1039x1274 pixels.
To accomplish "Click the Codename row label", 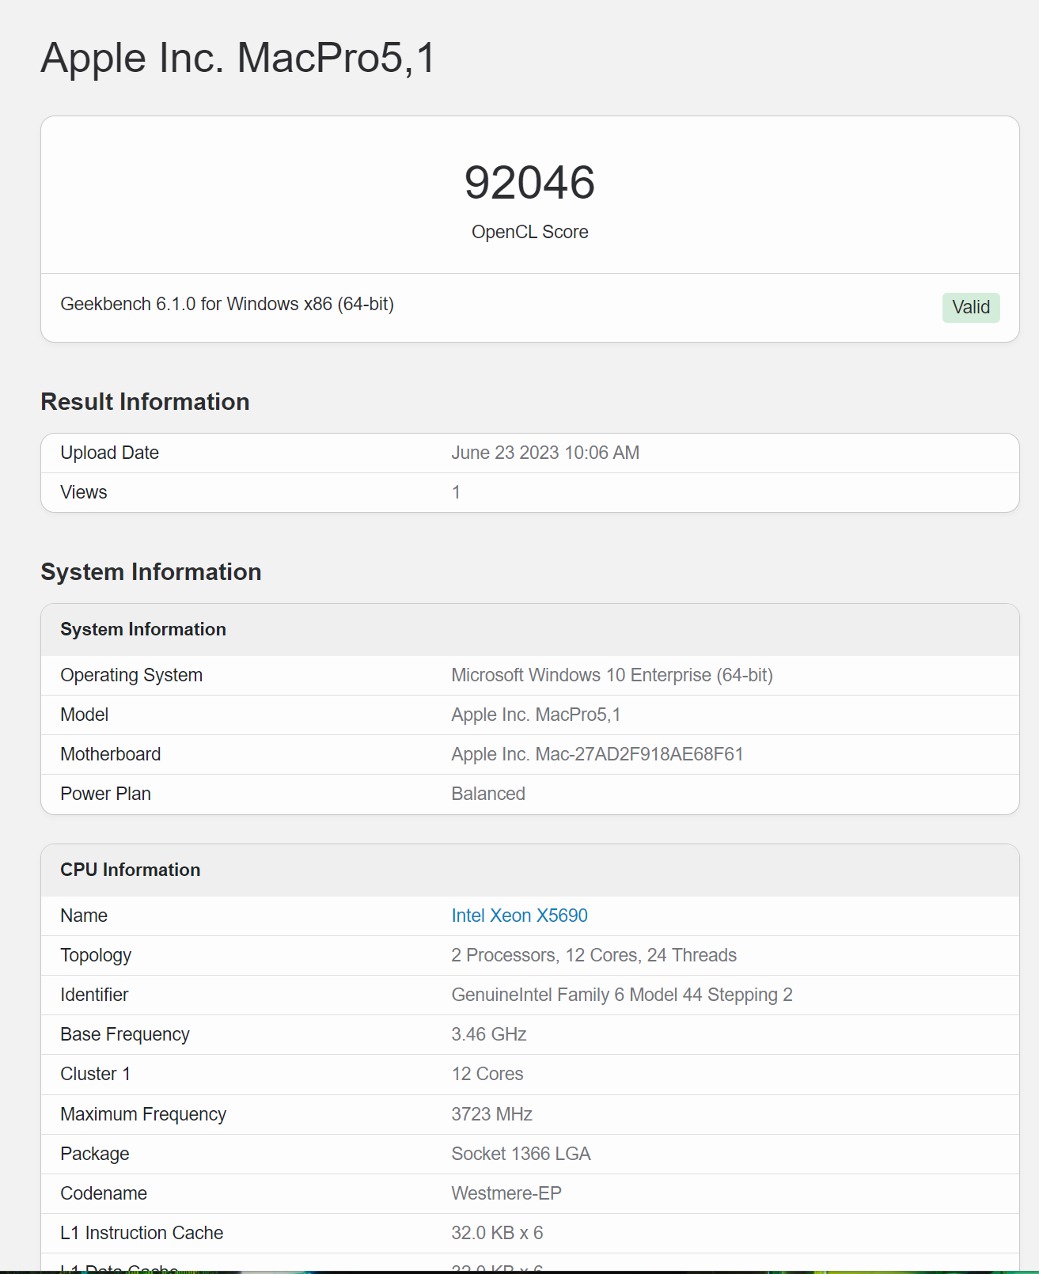I will click(103, 1193).
